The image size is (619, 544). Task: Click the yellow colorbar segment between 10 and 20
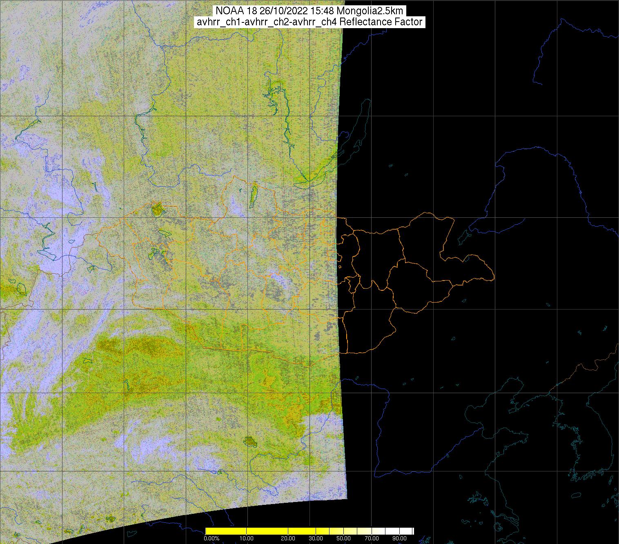point(267,531)
